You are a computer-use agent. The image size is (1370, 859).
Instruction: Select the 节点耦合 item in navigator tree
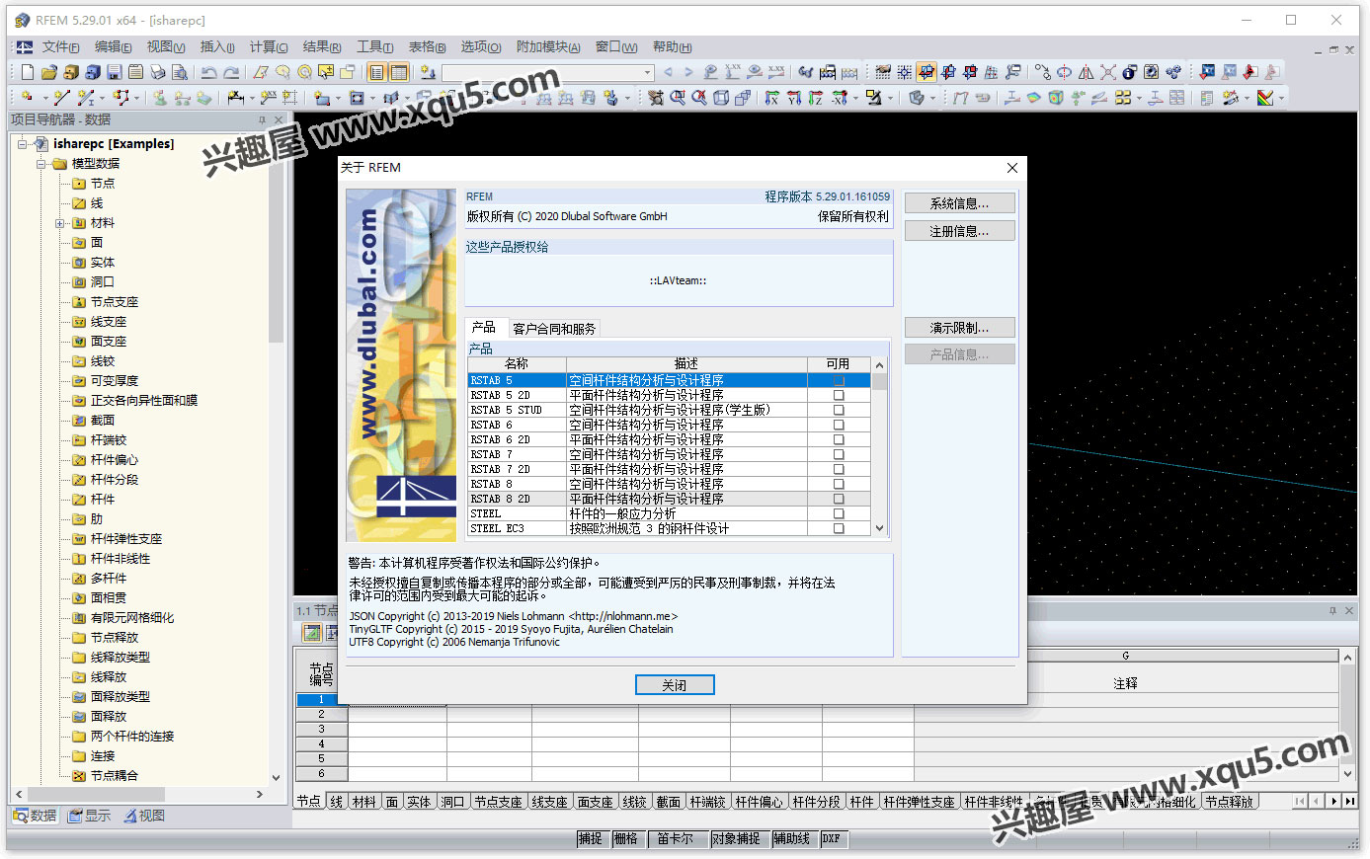click(114, 776)
